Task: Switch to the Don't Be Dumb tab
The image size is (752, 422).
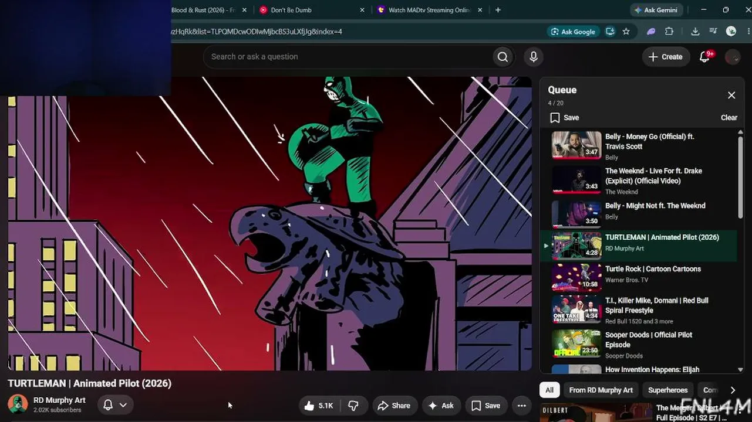Action: tap(312, 10)
